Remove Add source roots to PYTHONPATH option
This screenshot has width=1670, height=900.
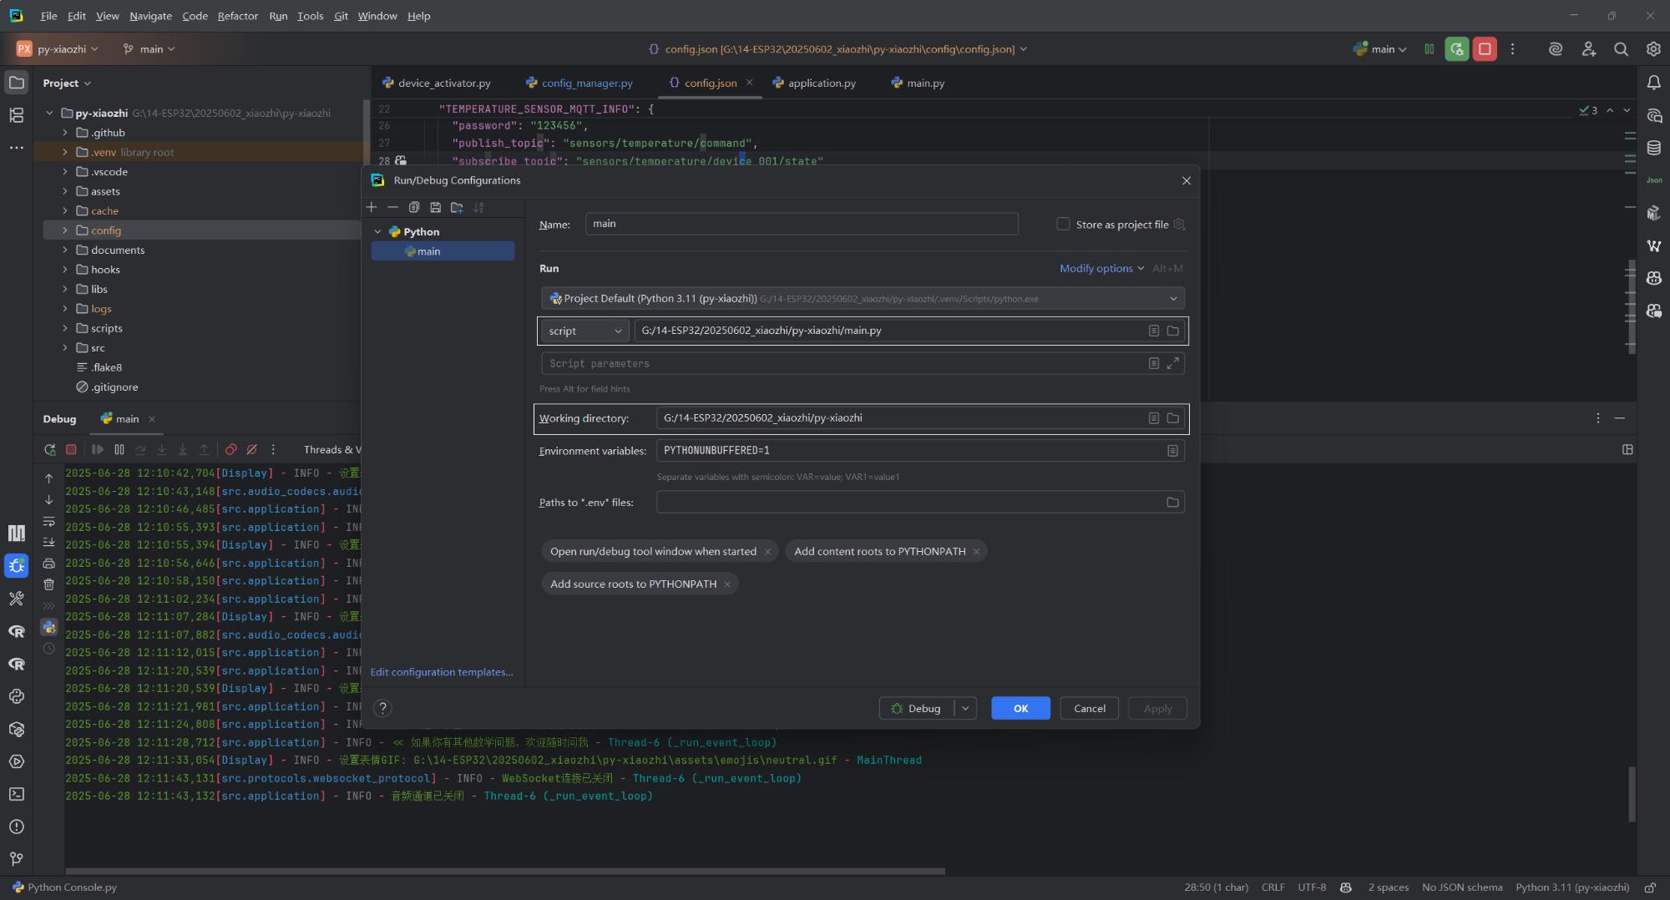(727, 584)
